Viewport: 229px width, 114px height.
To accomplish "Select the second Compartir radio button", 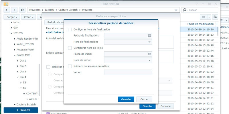I will click(50, 87).
